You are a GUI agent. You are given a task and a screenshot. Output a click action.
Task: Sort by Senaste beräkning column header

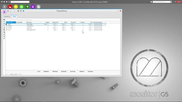tap(100, 22)
